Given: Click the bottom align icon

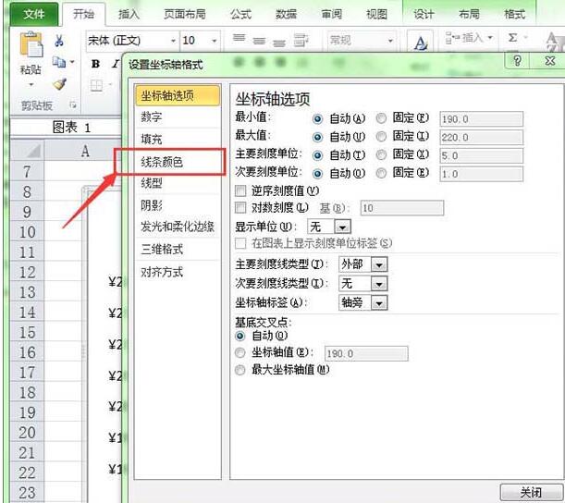Looking at the screenshot, I should (x=279, y=43).
